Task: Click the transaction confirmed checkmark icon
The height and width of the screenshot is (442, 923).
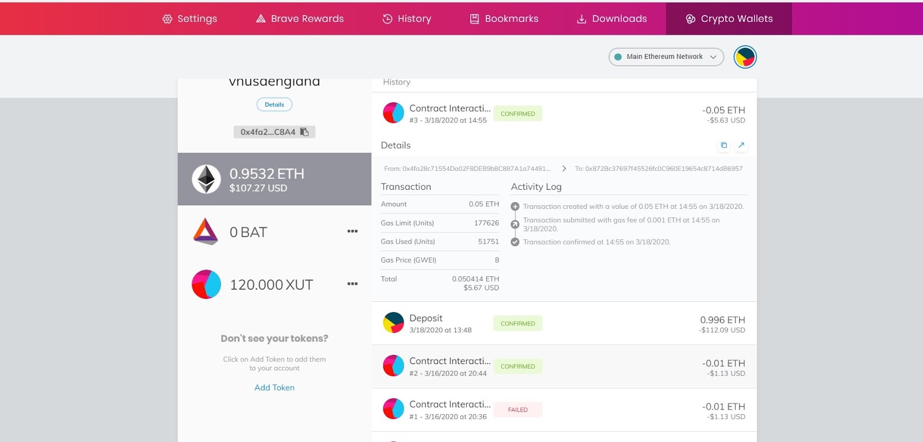Action: (x=515, y=242)
